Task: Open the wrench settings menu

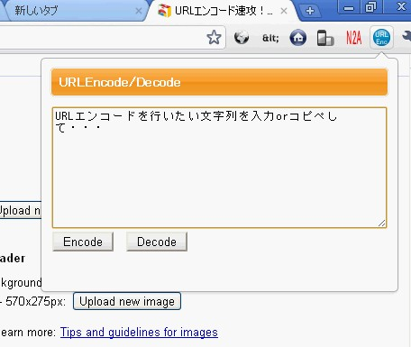Action: 406,37
